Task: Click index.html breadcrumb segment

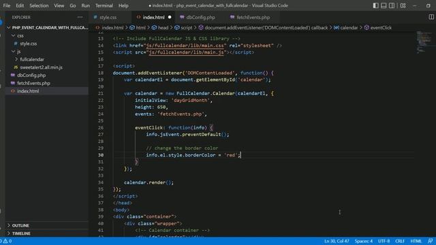Action: pos(110,27)
